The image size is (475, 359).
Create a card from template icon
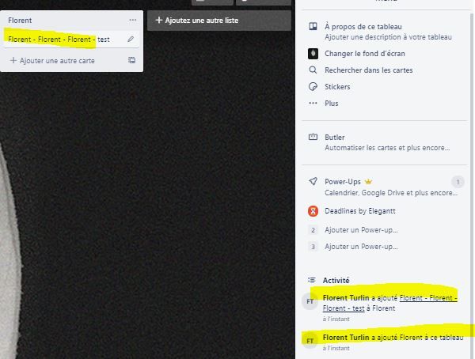[x=131, y=60]
